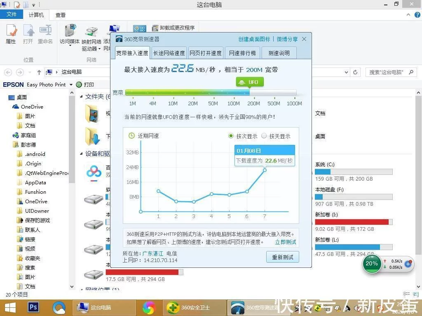Click the green 20% memory ball
This screenshot has height=316, width=422.
click(372, 264)
